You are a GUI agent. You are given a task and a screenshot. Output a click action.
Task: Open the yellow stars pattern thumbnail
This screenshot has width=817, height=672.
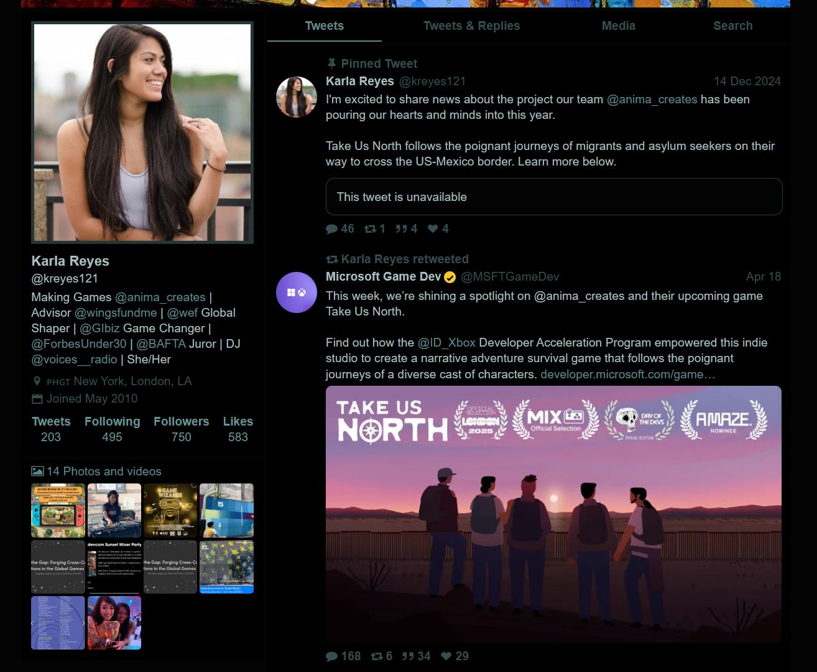[226, 567]
